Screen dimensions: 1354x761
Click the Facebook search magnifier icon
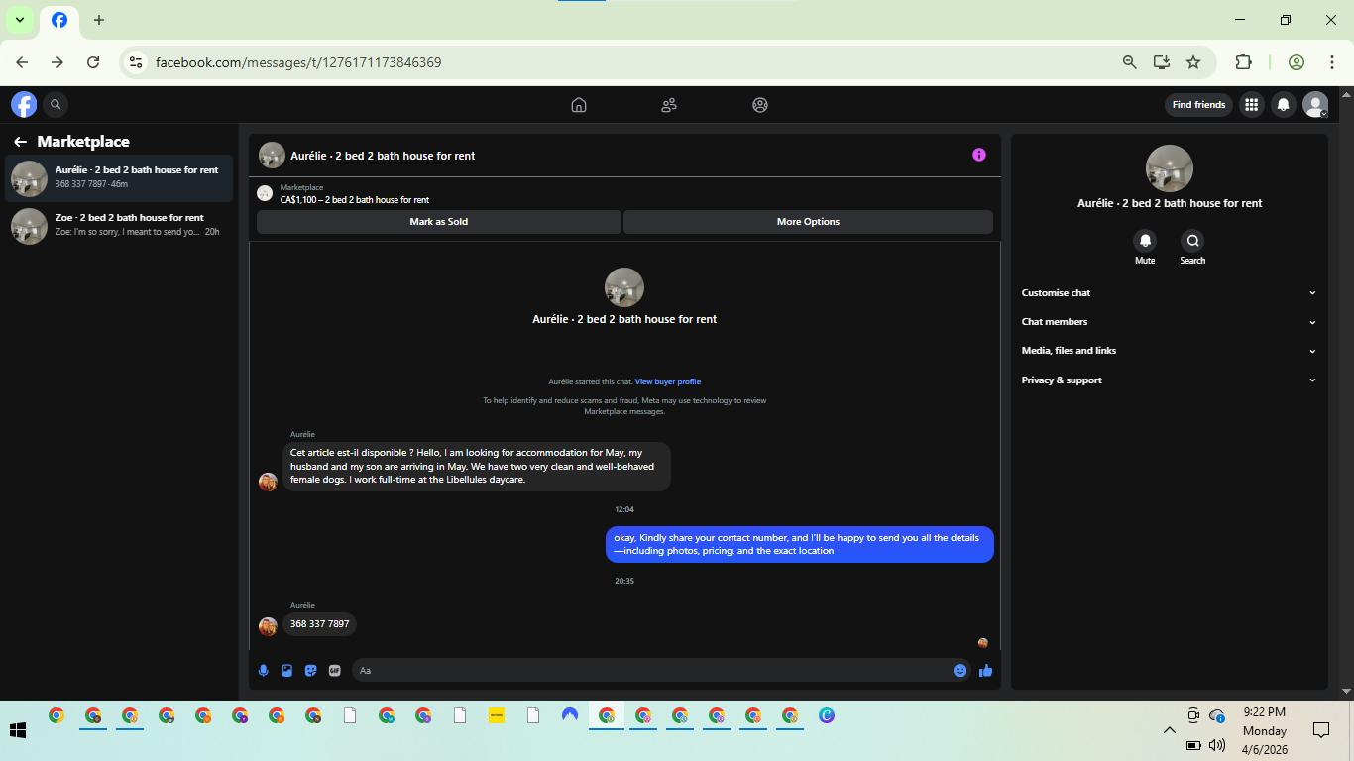pos(56,104)
